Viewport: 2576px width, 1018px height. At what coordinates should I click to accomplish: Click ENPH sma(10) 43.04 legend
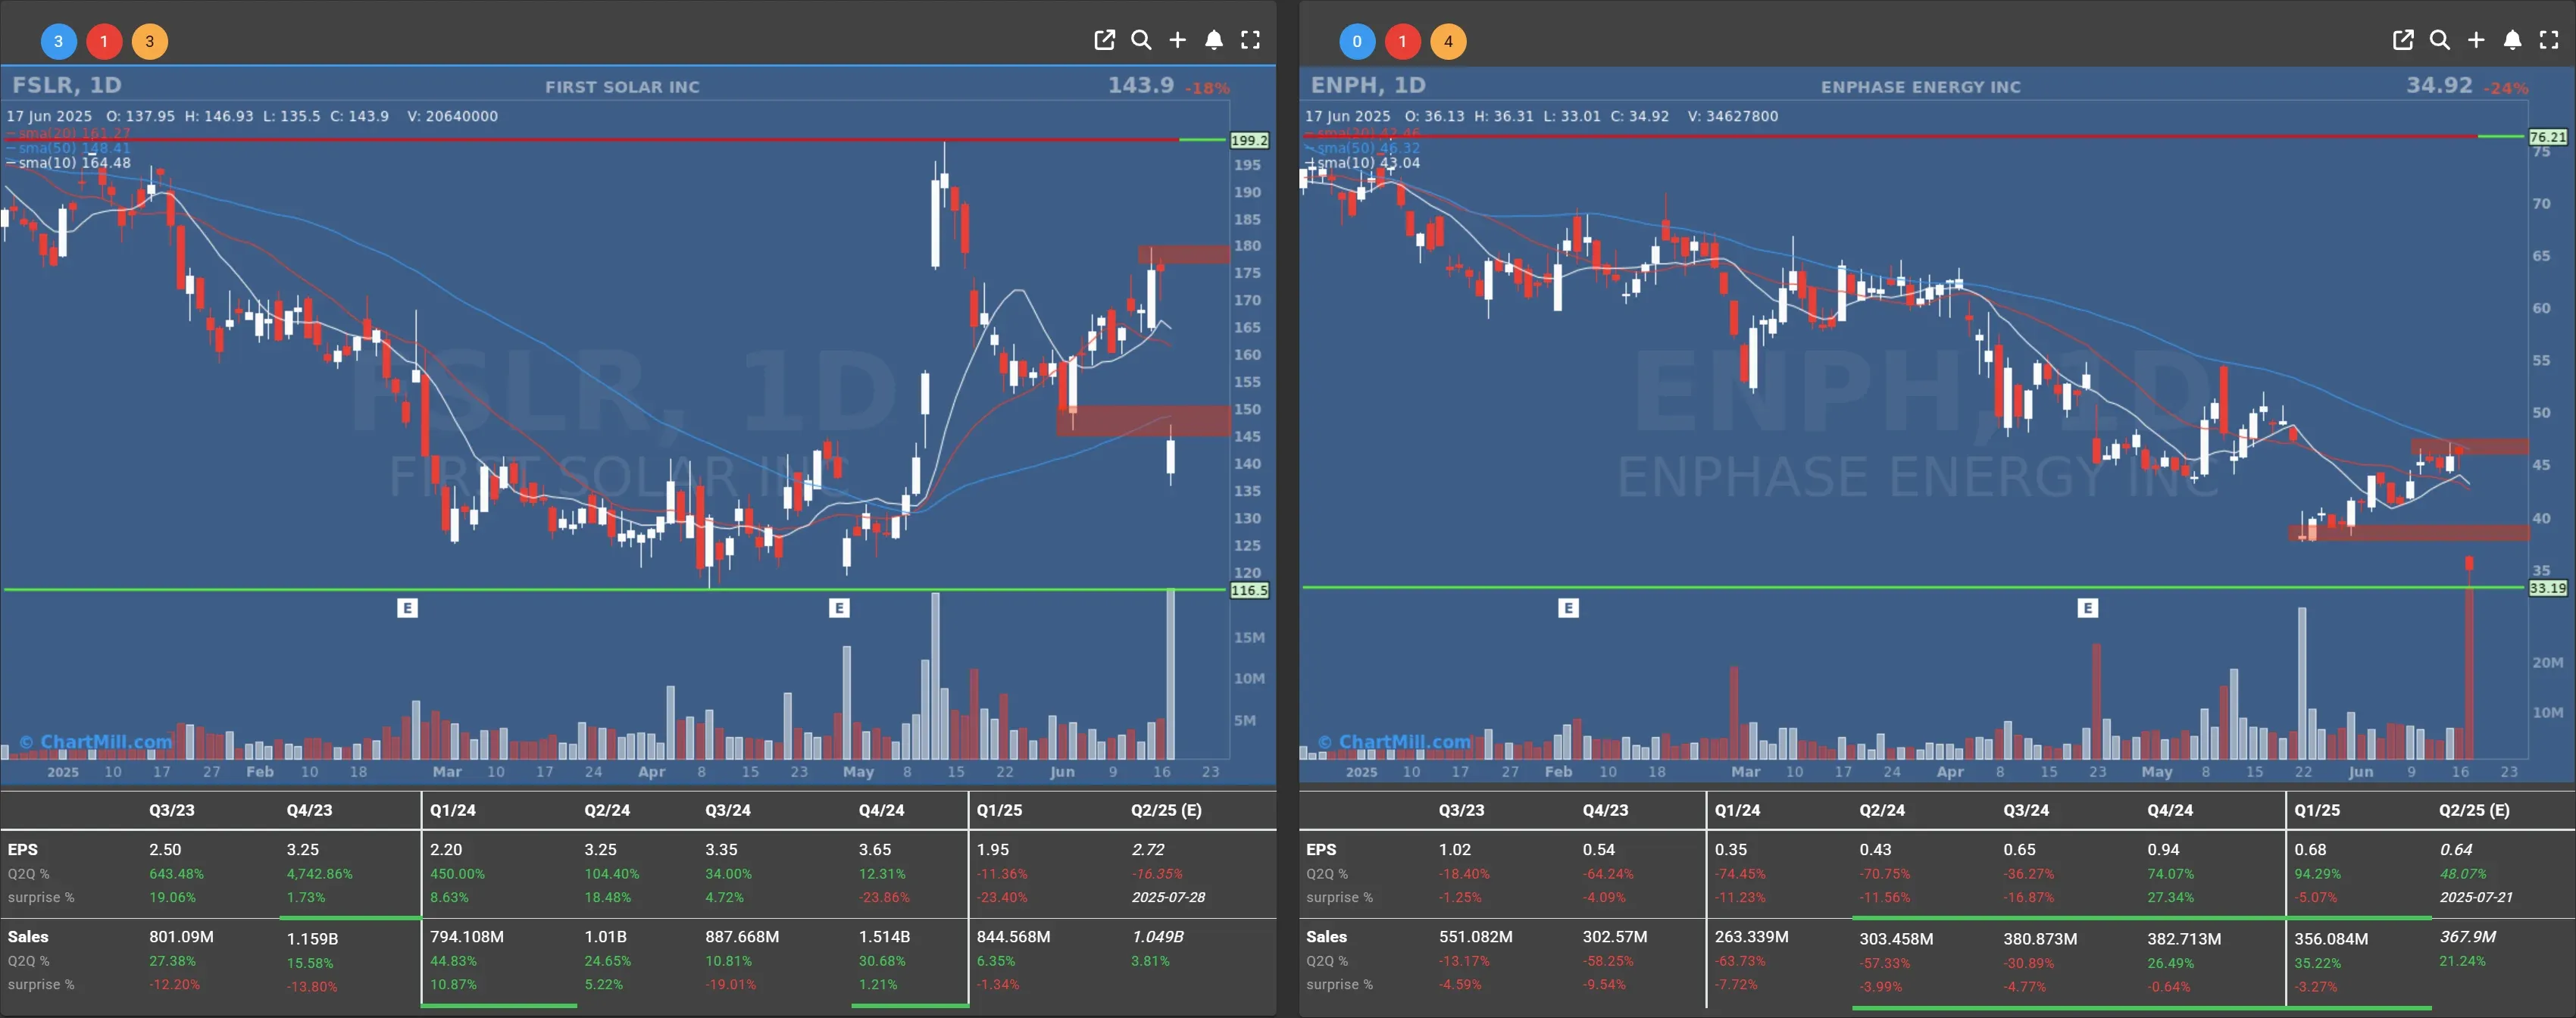[x=1363, y=163]
